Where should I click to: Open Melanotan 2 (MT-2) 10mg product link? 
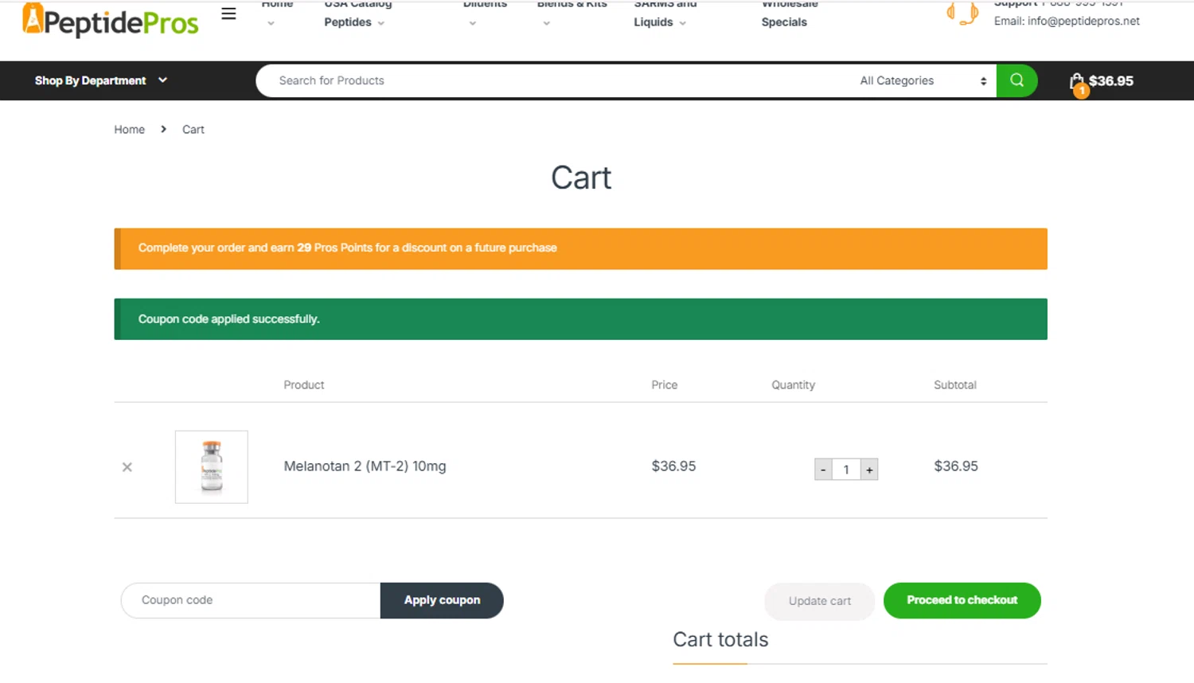(365, 466)
